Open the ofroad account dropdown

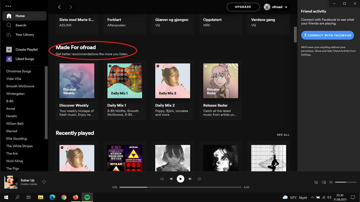tap(276, 7)
